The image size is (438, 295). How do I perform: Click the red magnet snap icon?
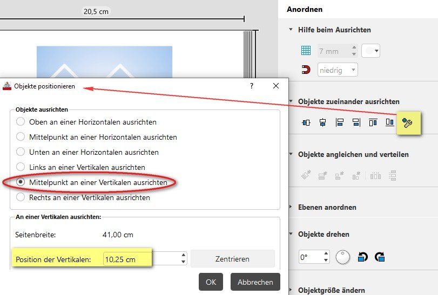coord(306,70)
